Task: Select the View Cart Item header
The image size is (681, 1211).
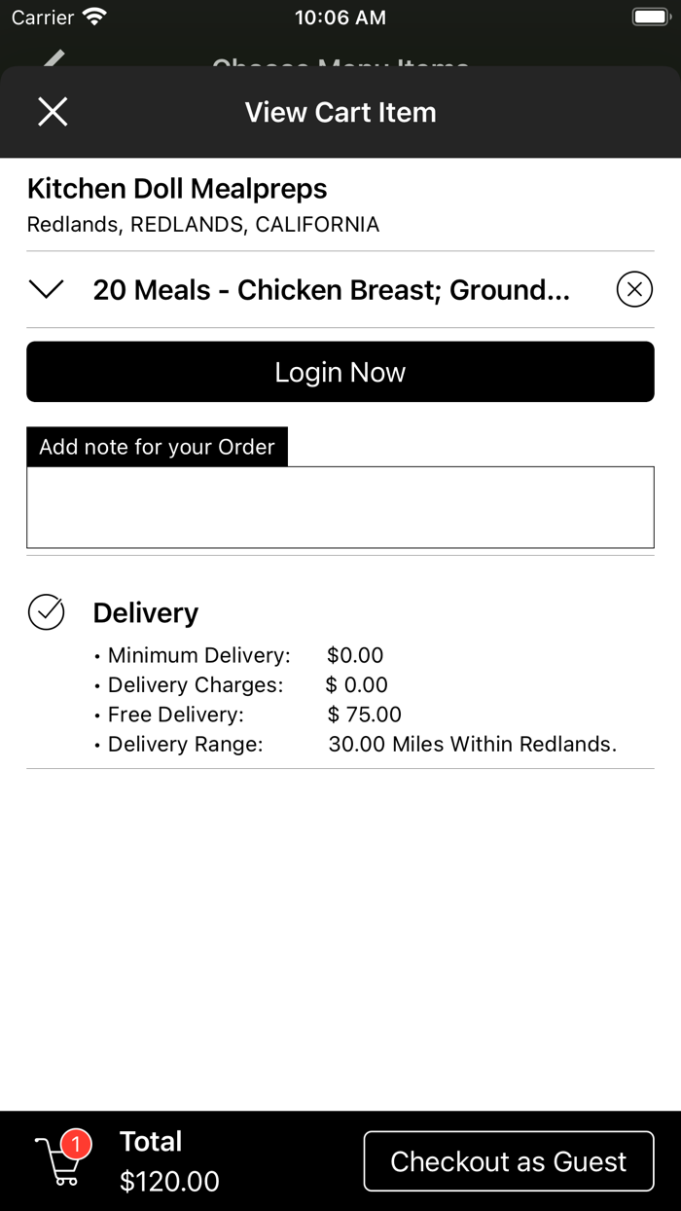Action: [340, 111]
